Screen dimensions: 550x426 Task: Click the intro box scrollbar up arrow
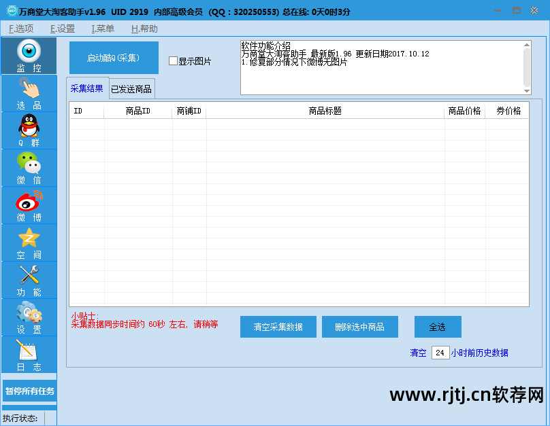click(526, 45)
